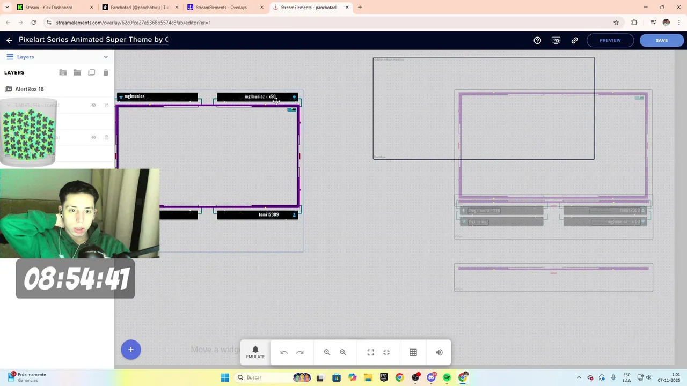Bookmark this page with star icon
Screen dimensions: 687x386
[x=616, y=23]
